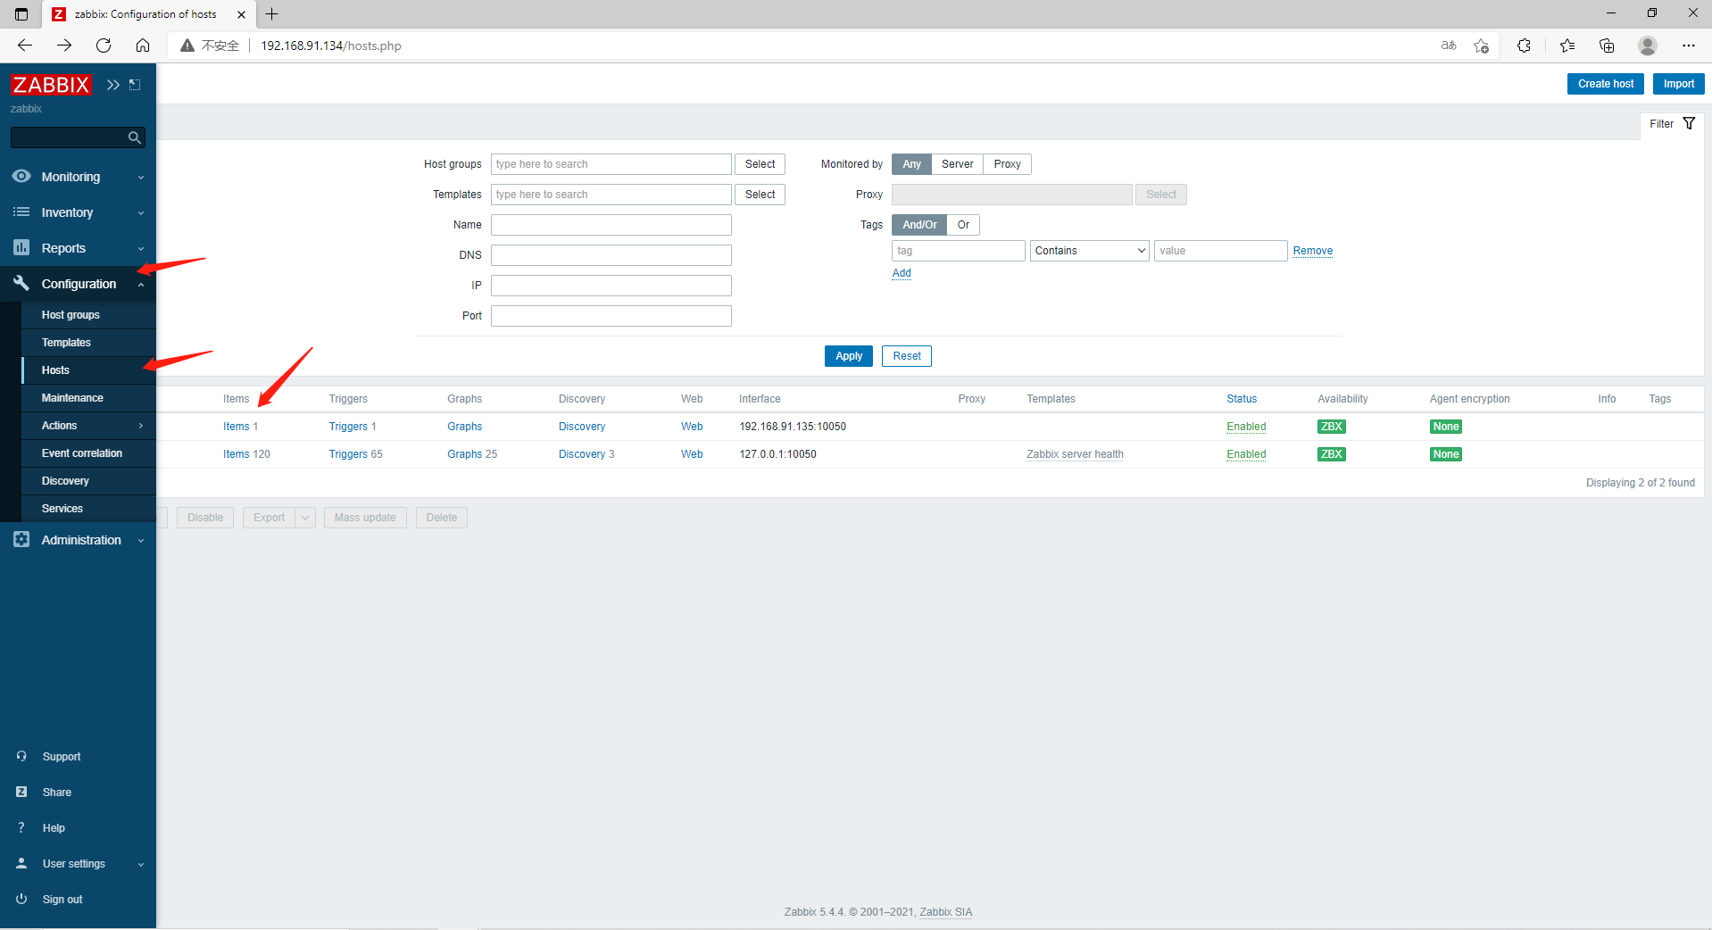
Task: Click the Apply filter button
Action: coord(848,356)
